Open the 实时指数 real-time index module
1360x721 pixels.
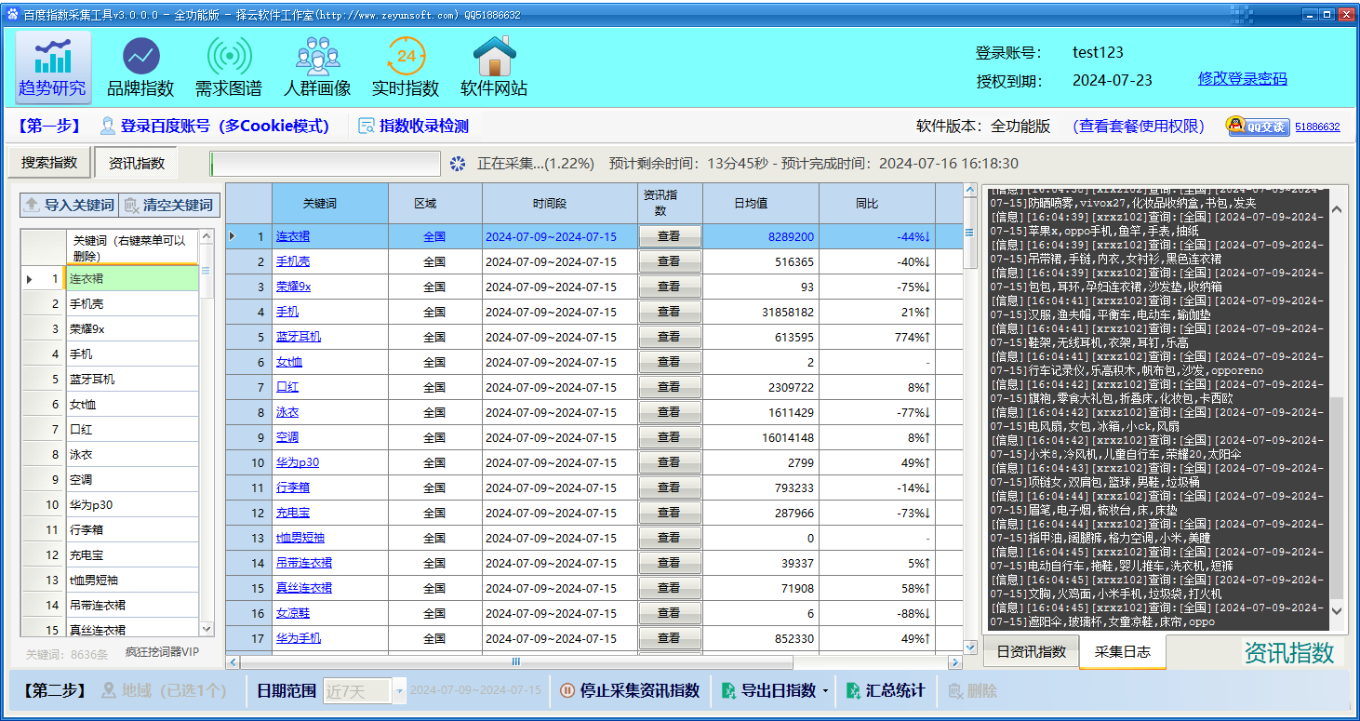pyautogui.click(x=406, y=68)
